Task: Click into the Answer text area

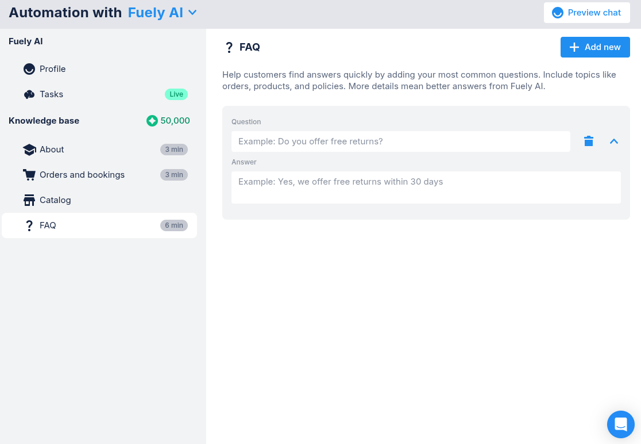Action: tap(426, 187)
